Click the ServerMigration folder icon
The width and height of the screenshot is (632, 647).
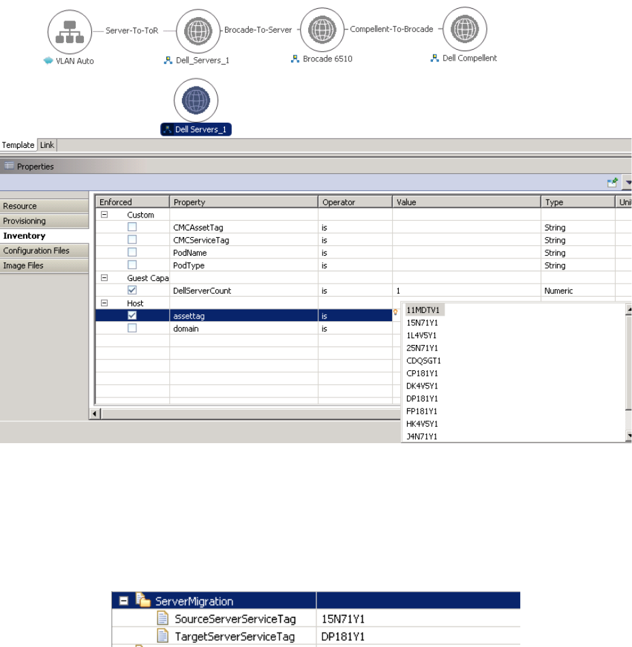point(144,601)
